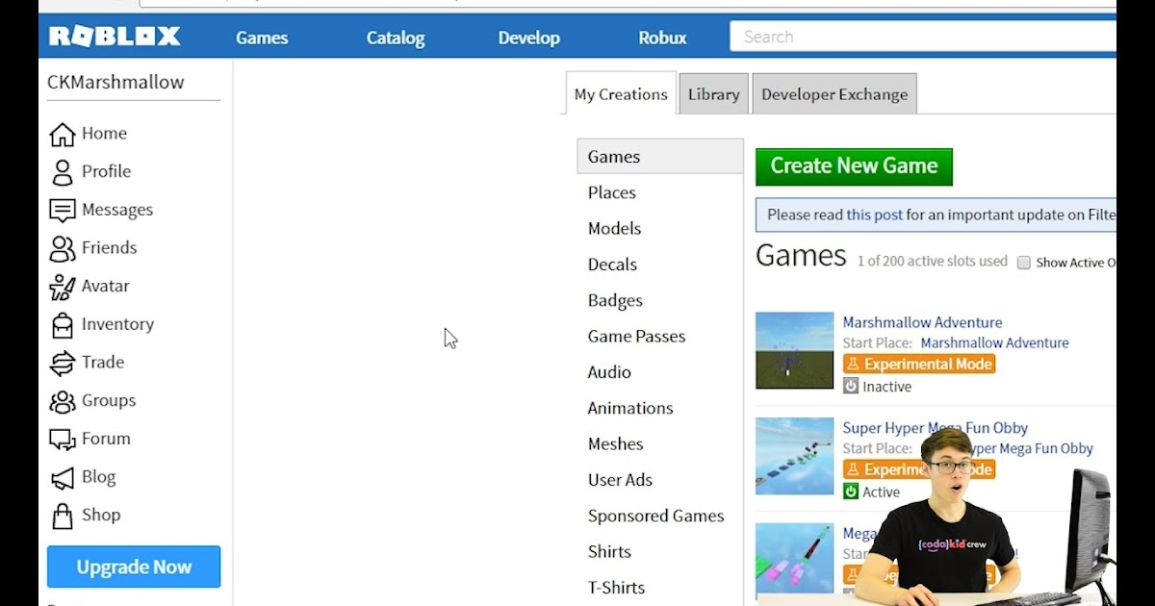Click the Profile label in sidebar
1155x606 pixels.
coord(106,171)
